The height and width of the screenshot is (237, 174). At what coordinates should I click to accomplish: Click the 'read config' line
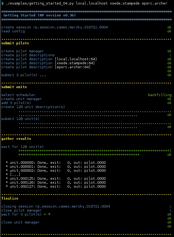coord(13,31)
